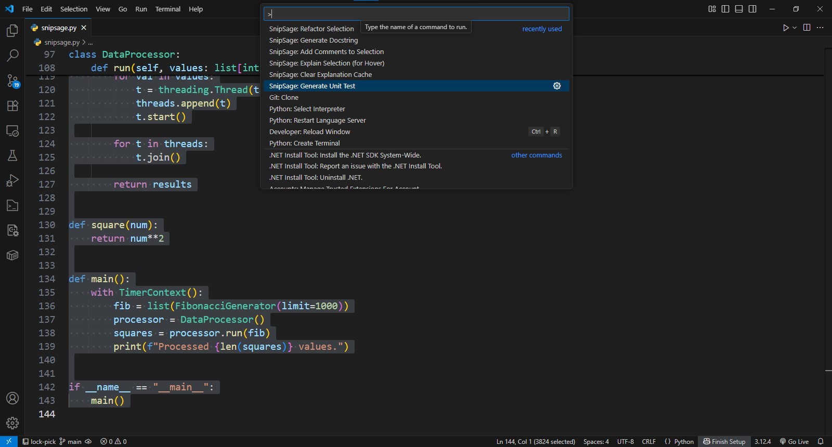Click Finish Setup in status bar
This screenshot has height=447, width=832.
(724, 441)
